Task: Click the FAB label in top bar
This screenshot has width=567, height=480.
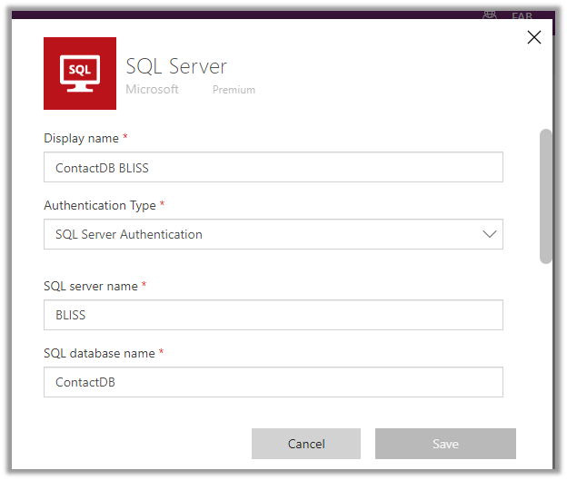Action: (x=522, y=16)
